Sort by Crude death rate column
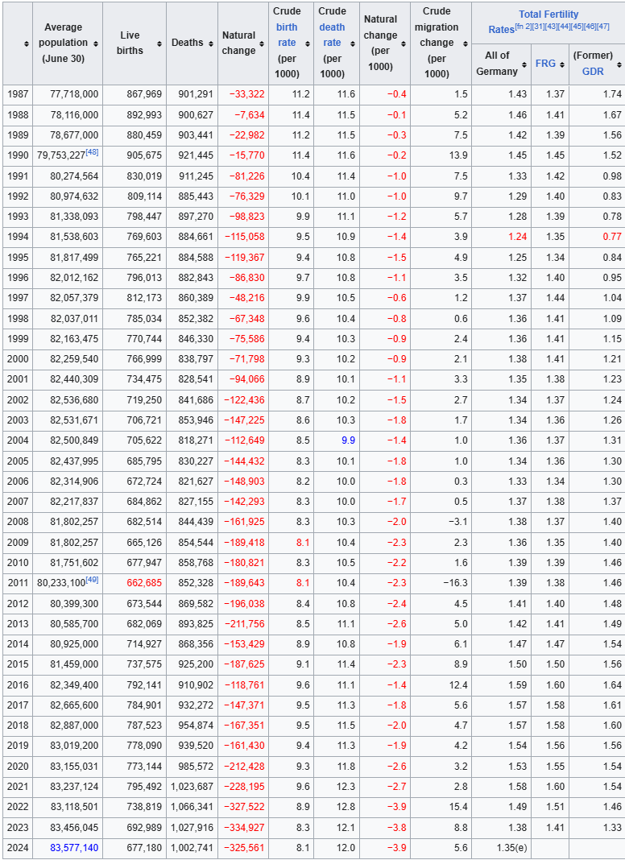This screenshot has width=625, height=860. click(352, 43)
